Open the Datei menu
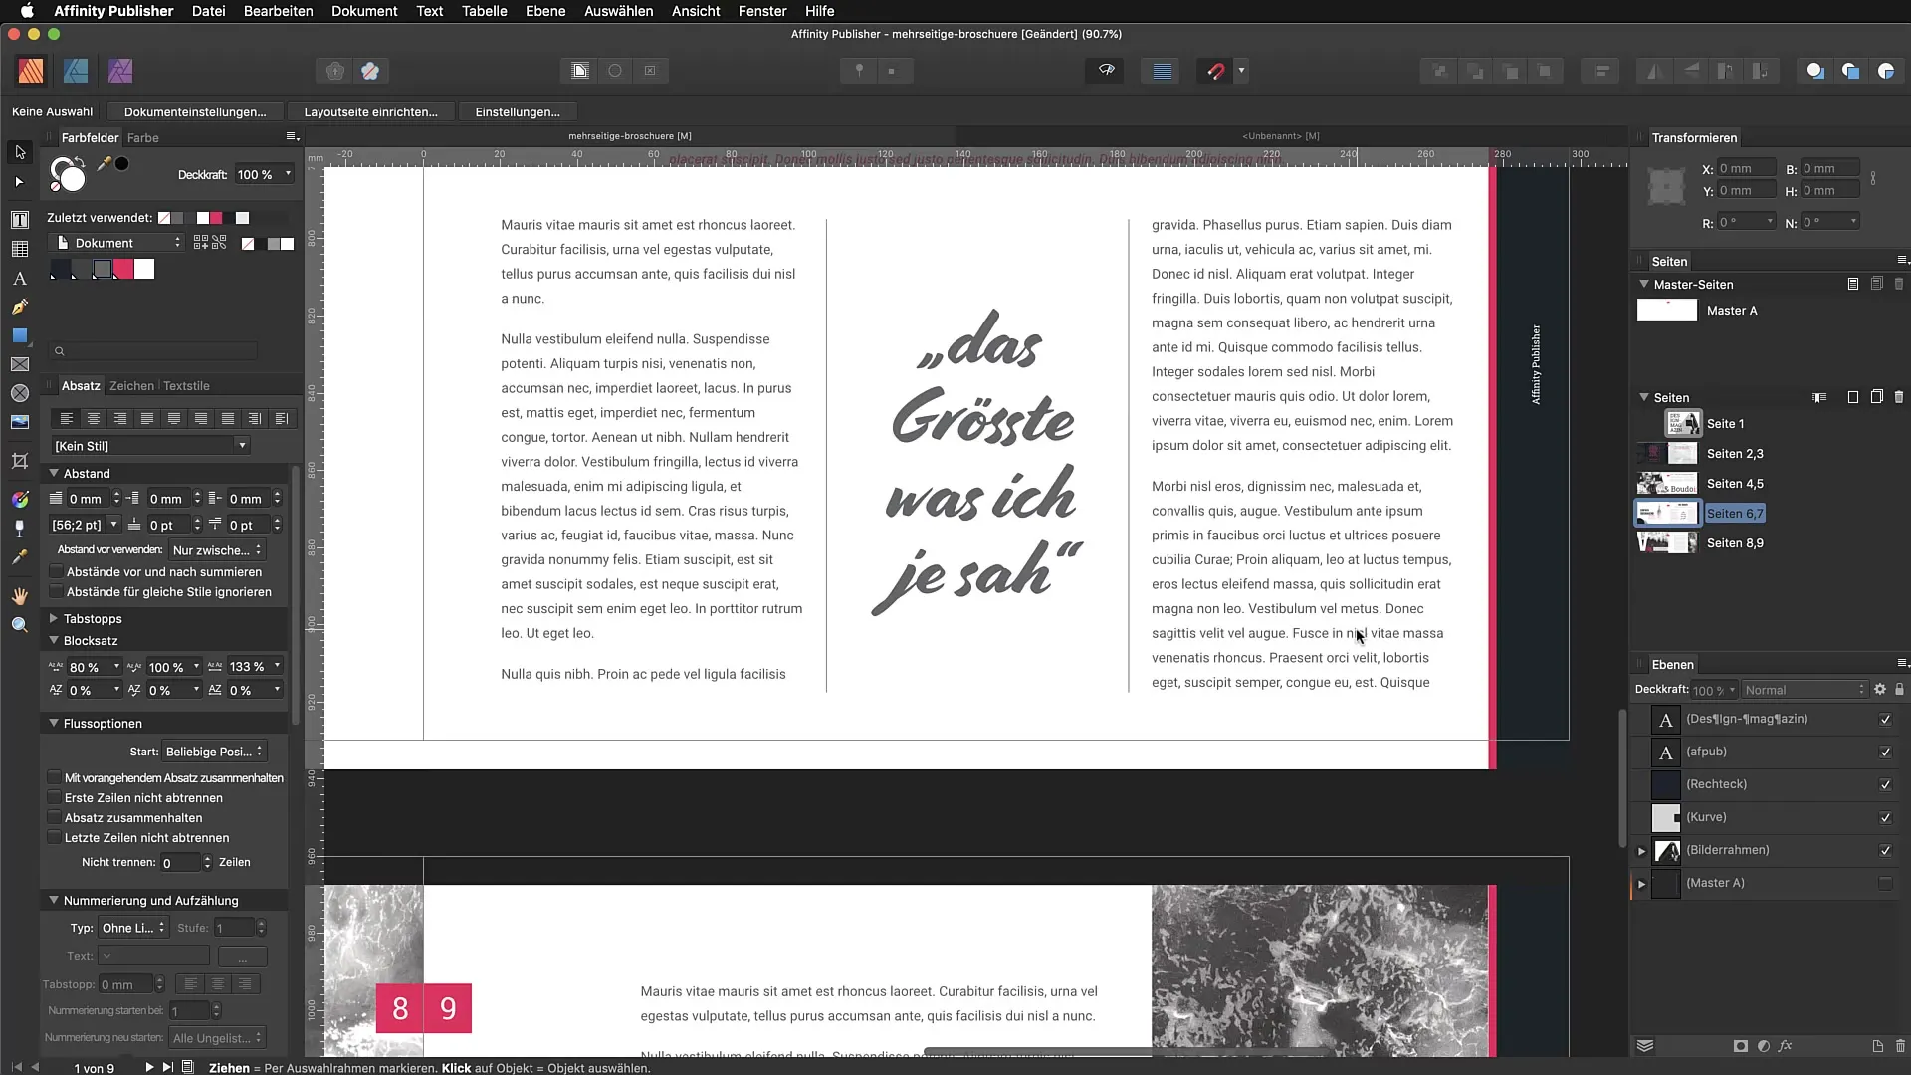This screenshot has height=1075, width=1911. [208, 11]
